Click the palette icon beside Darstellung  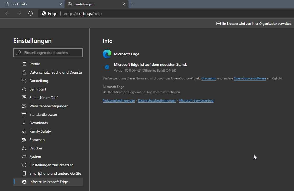(x=24, y=81)
